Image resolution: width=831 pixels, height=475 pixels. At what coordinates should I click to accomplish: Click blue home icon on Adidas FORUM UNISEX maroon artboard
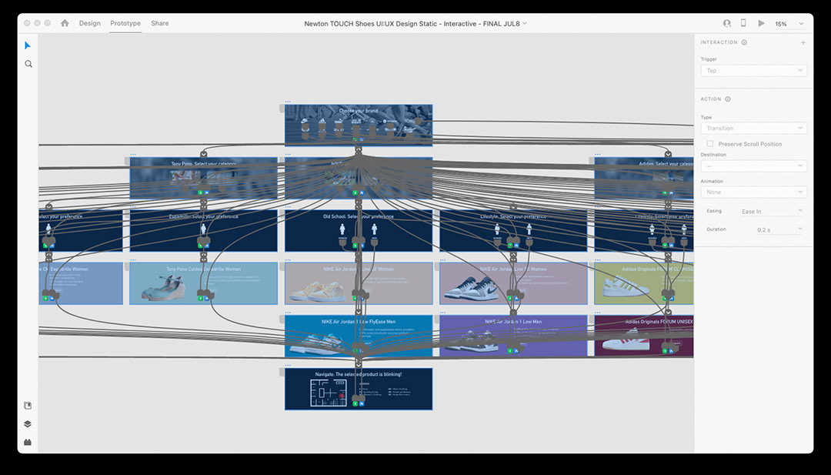point(672,351)
